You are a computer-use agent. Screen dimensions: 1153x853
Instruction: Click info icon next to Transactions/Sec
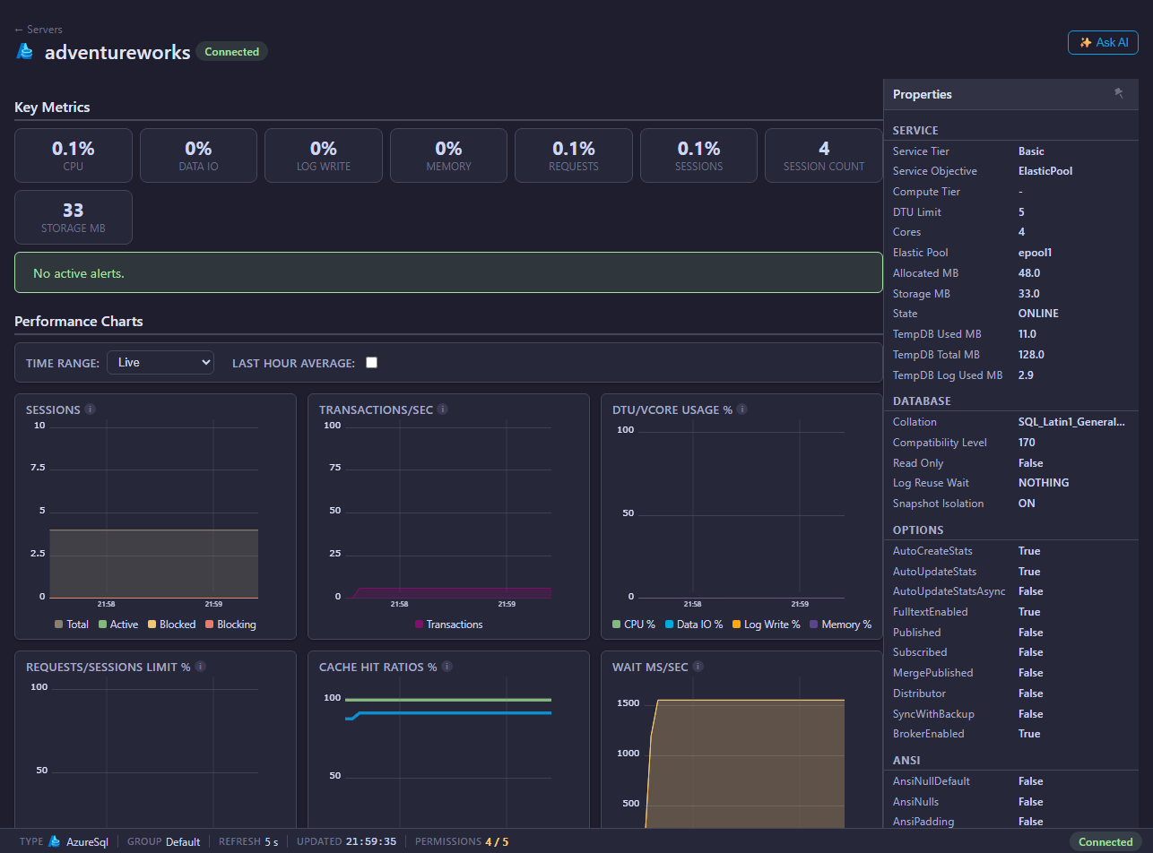443,409
